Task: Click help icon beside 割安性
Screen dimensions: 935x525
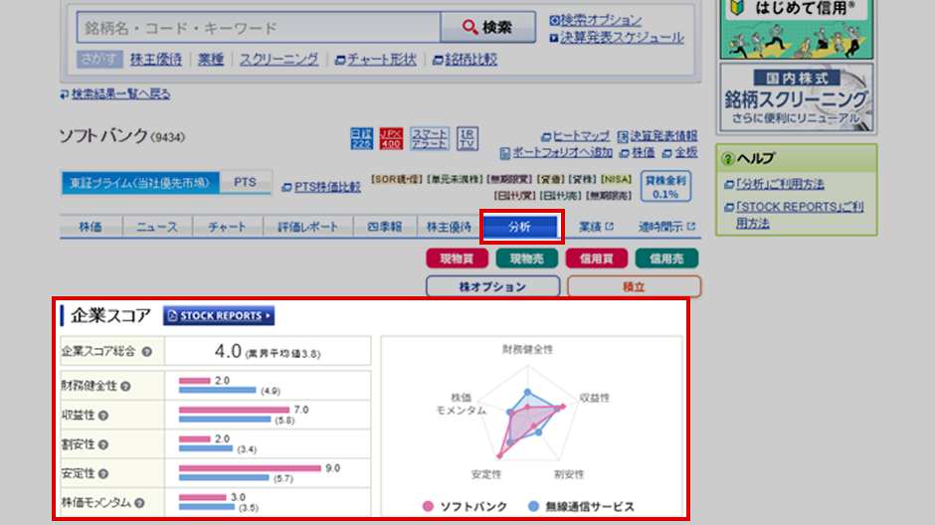Action: pos(102,444)
